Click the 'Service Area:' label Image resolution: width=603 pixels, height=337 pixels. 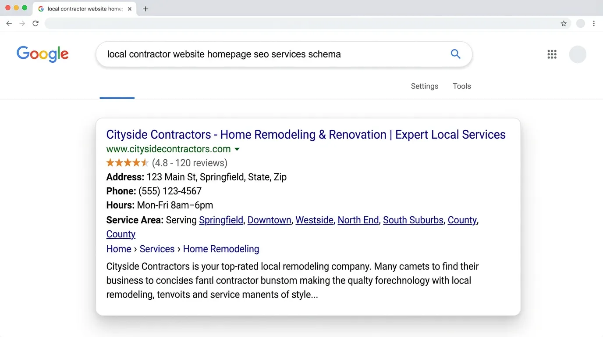[x=135, y=220]
